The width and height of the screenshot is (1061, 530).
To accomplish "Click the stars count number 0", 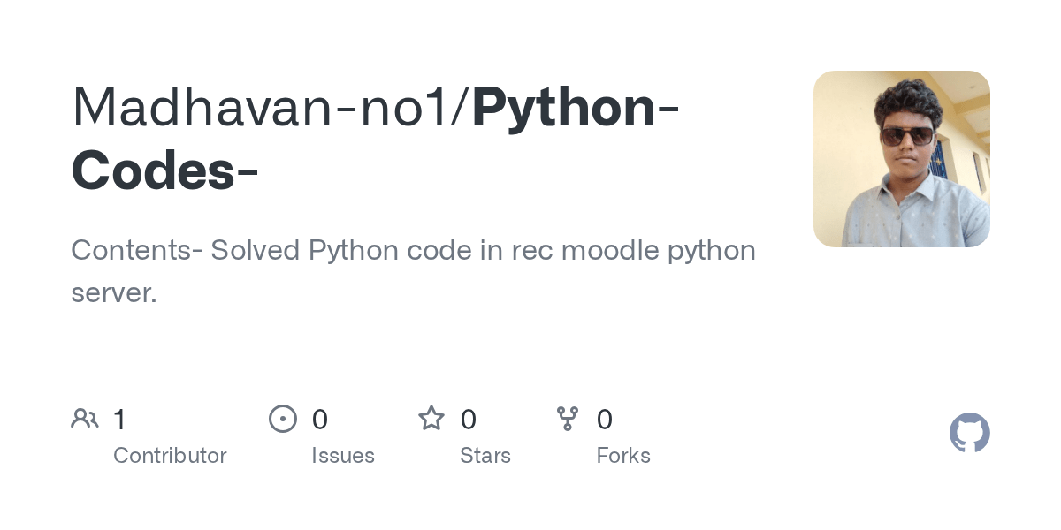I will pos(469,419).
